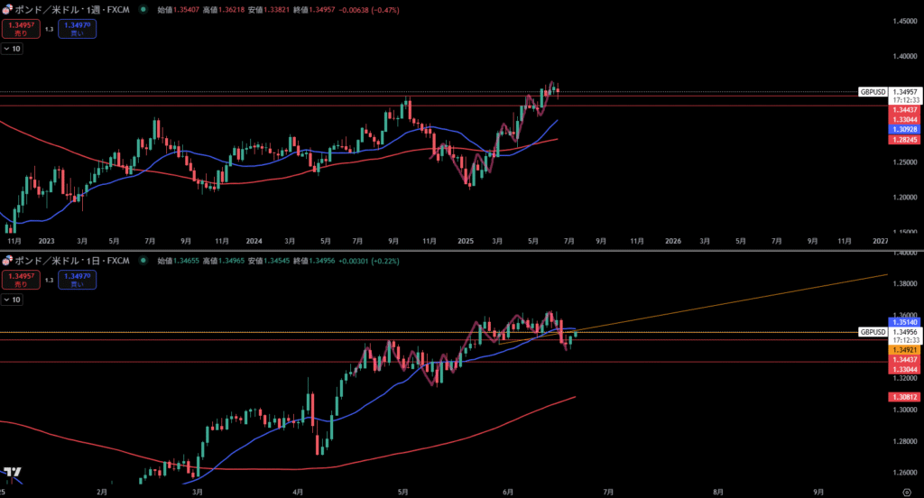This screenshot has height=498, width=924.
Task: Click daily low value 安値 1.34545
Action: [269, 261]
